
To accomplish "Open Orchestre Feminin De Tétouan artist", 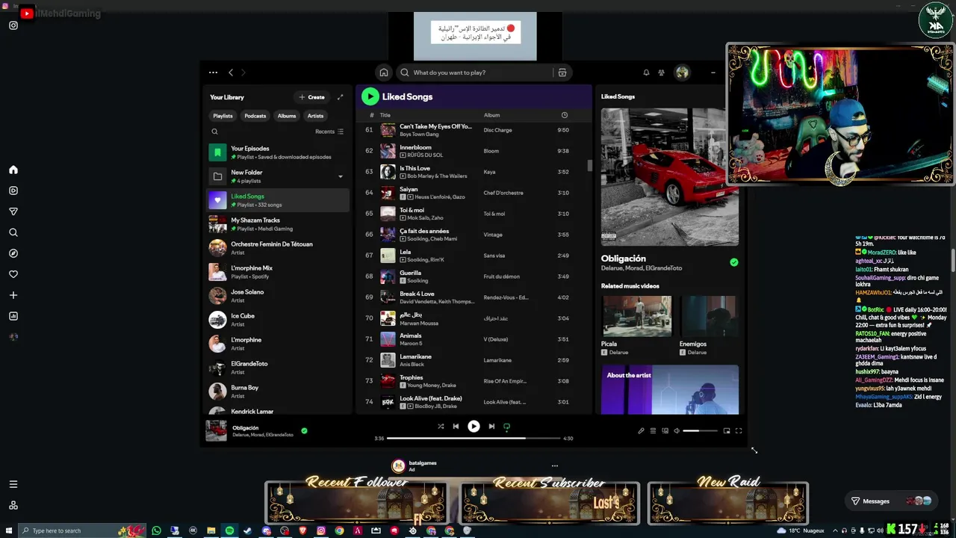I will 278,248.
